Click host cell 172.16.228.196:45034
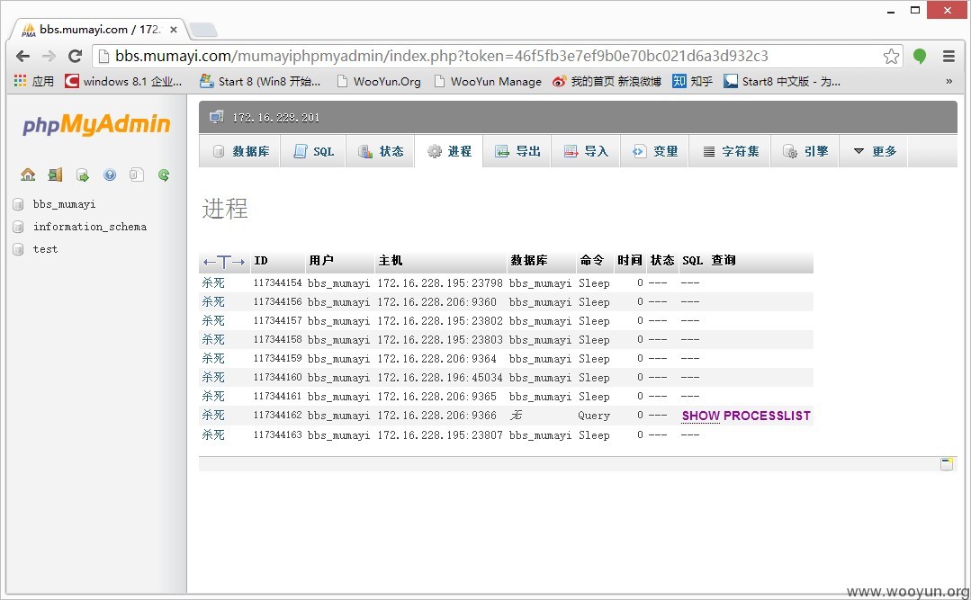 440,378
